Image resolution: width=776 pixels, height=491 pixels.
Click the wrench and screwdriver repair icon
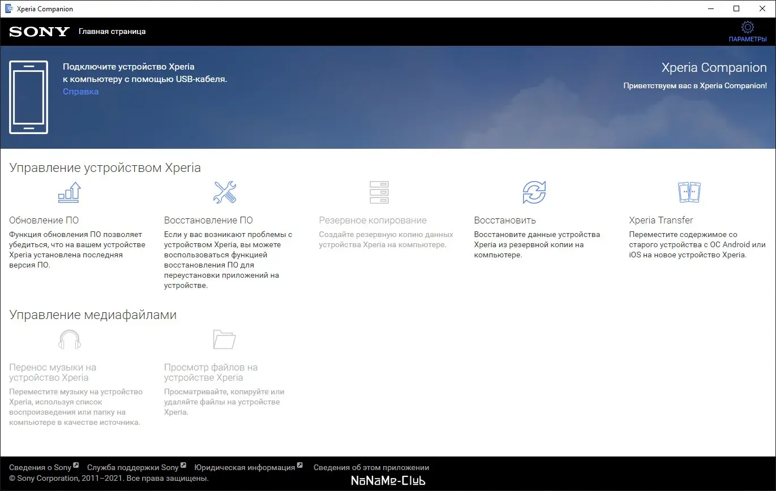pos(225,192)
